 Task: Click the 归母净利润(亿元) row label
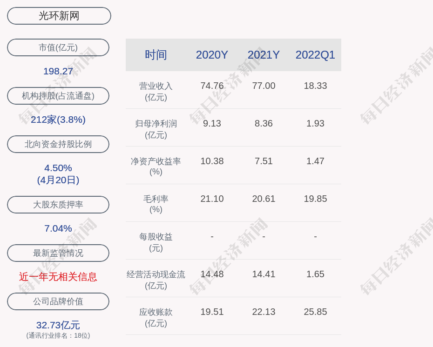[x=156, y=129]
